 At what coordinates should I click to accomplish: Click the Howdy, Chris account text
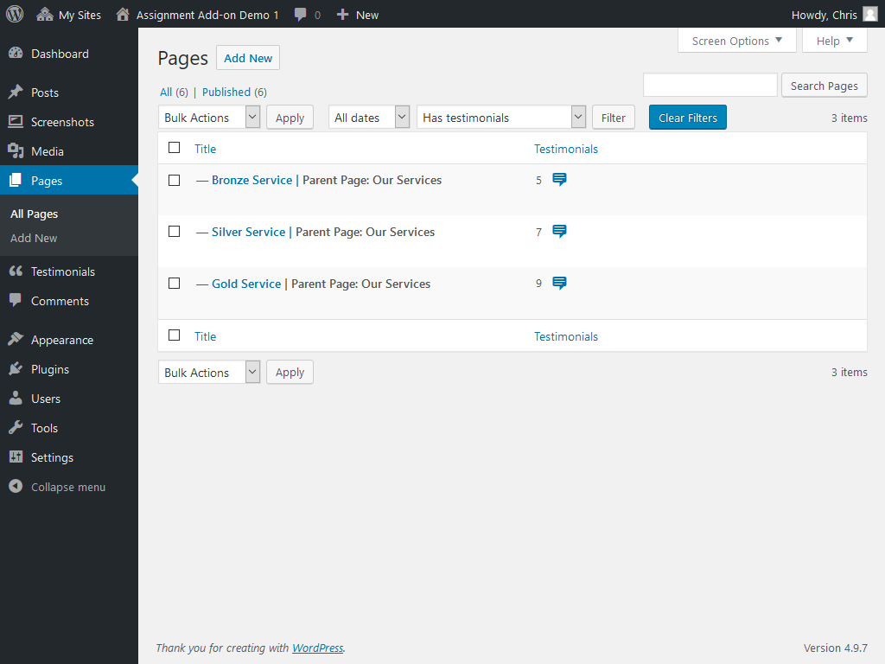tap(824, 15)
